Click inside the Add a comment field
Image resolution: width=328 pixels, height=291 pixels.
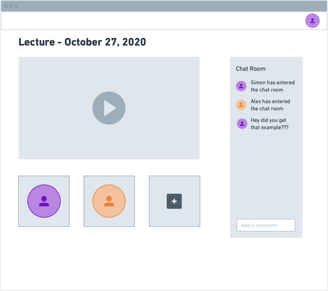point(266,225)
